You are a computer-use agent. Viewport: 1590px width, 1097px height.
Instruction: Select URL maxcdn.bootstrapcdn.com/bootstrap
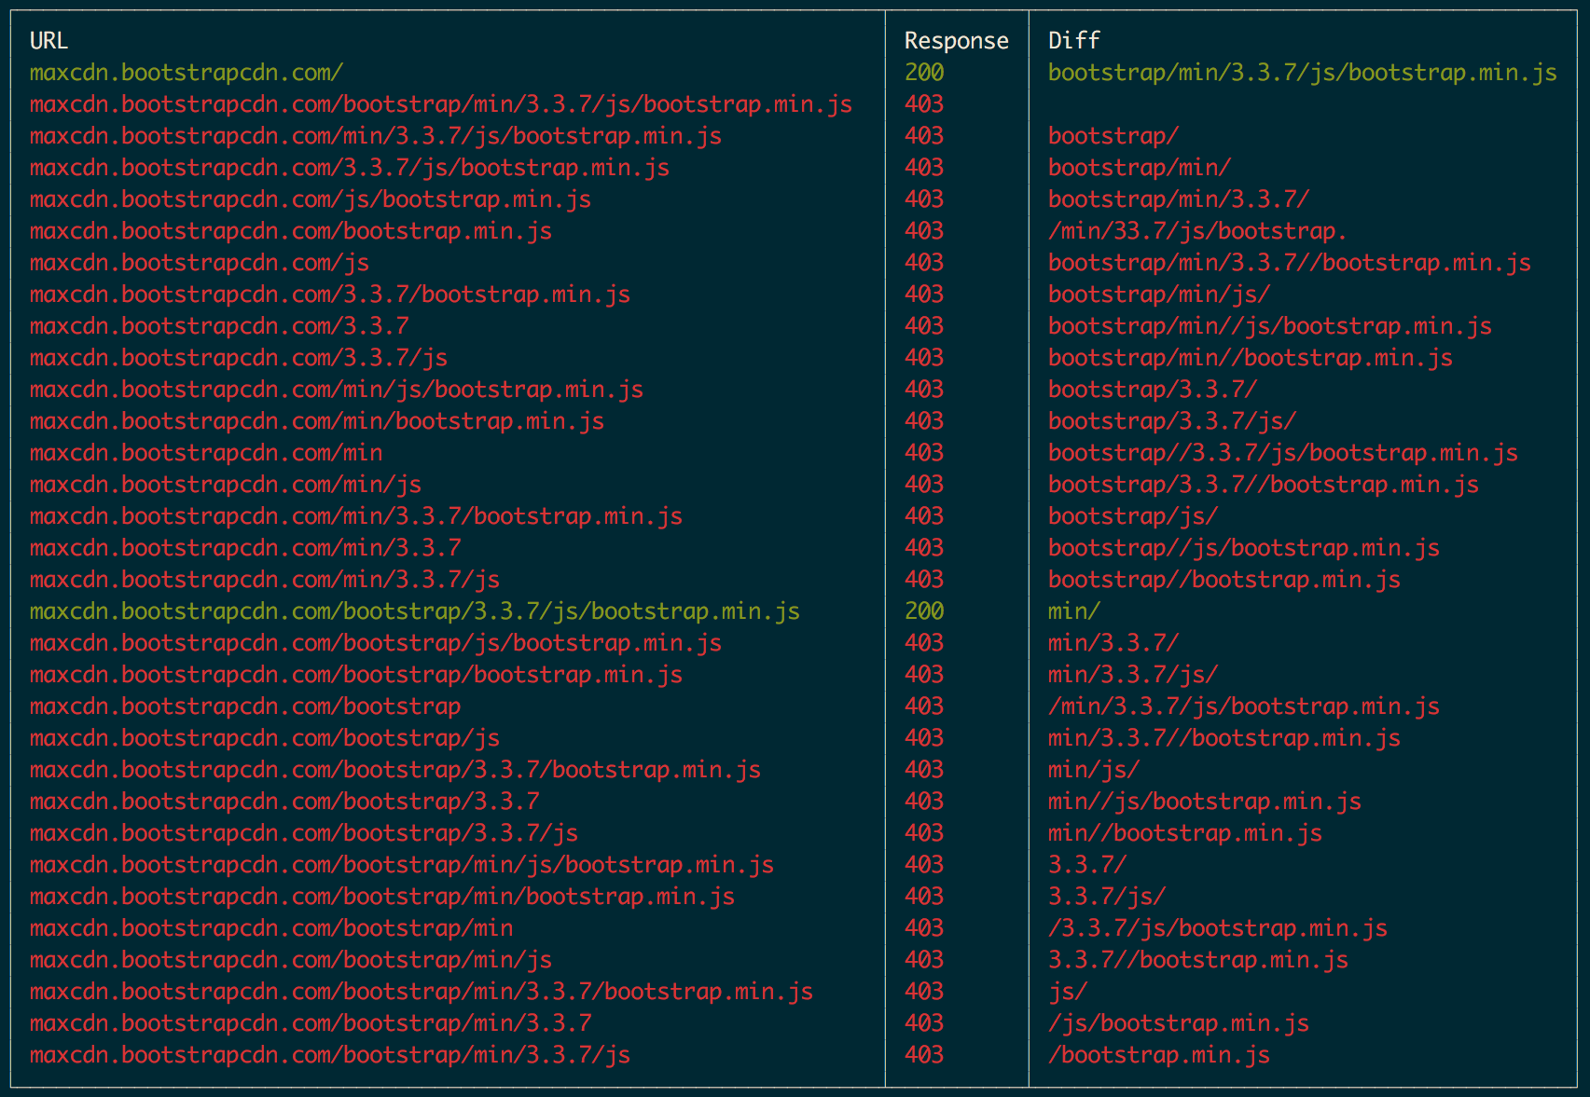coord(245,706)
